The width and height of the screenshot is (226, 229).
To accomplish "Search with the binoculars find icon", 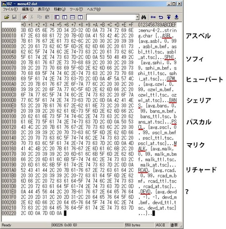I will click(x=144, y=17).
